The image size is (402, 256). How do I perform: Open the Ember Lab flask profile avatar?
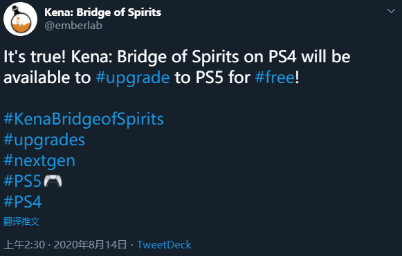pos(20,19)
